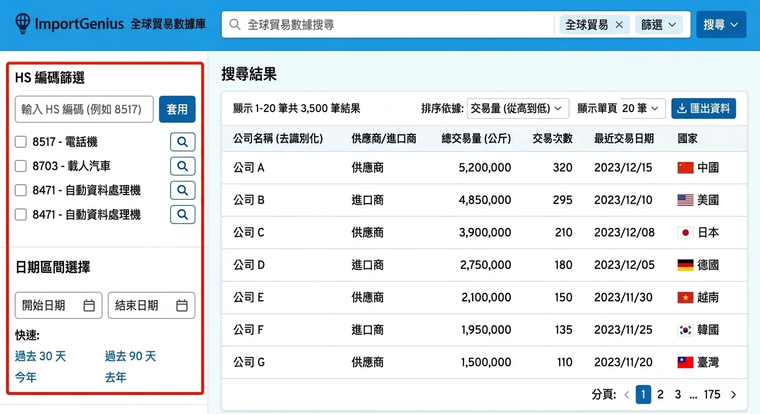
Task: Click the search icon beside 8517 - 電話機
Action: click(x=182, y=142)
